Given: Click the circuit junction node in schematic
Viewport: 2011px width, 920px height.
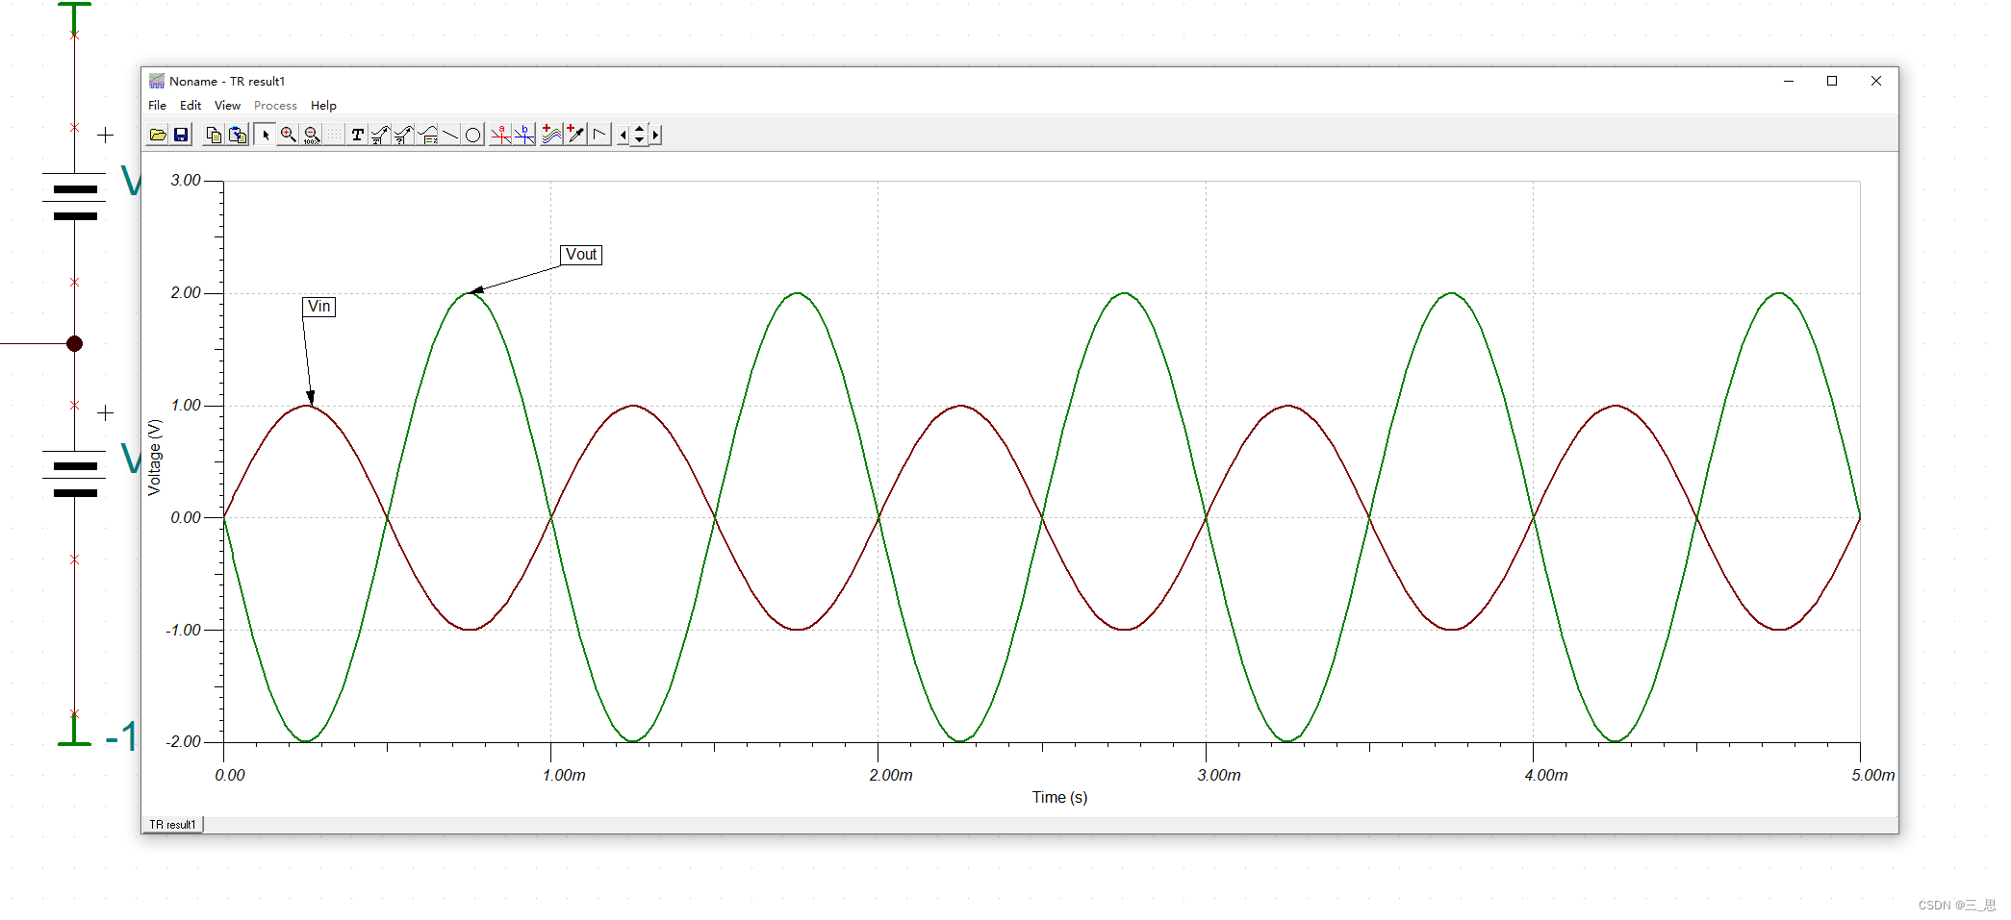Looking at the screenshot, I should pyautogui.click(x=74, y=343).
